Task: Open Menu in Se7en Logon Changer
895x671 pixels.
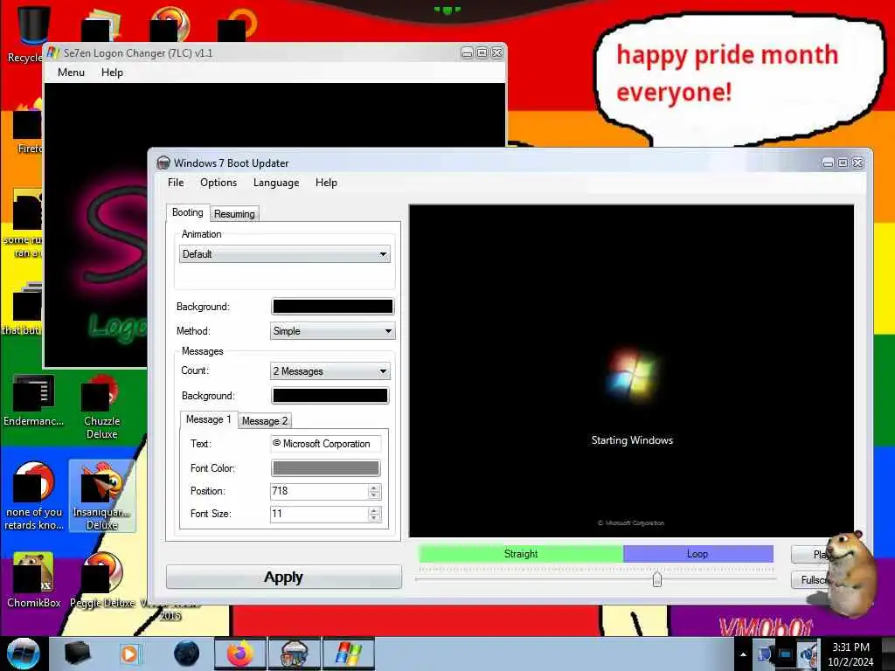Action: 71,73
